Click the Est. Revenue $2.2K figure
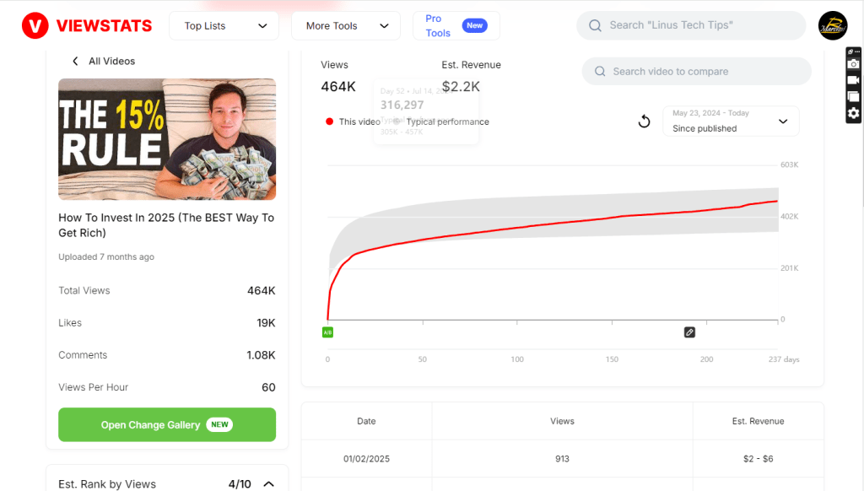 461,87
